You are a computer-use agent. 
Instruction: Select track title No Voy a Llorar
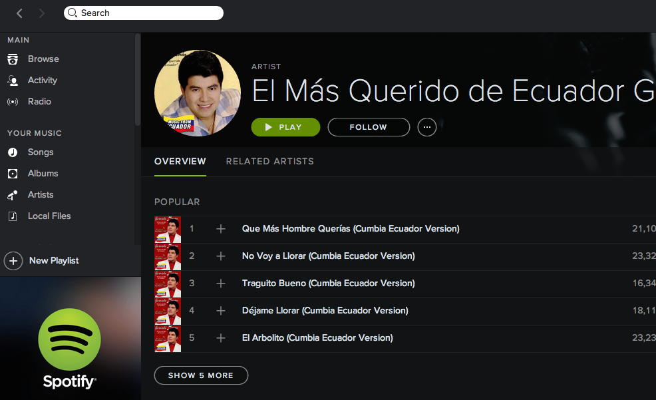[x=329, y=256]
